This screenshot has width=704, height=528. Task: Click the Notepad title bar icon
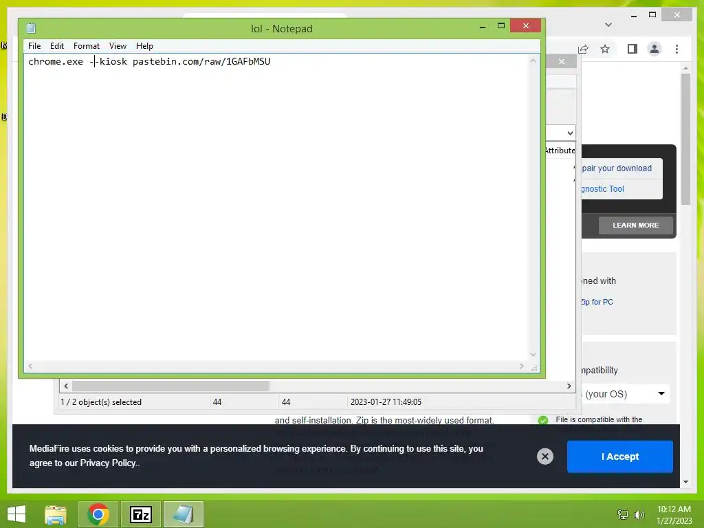coord(31,28)
